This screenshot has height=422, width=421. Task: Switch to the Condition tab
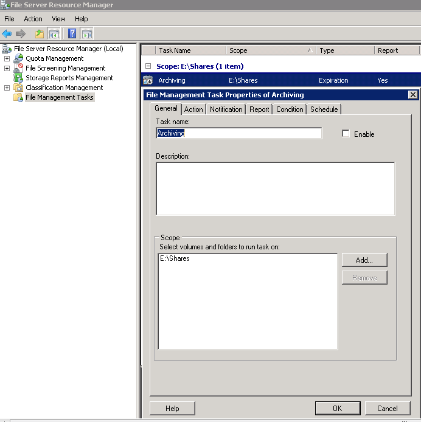coord(290,109)
